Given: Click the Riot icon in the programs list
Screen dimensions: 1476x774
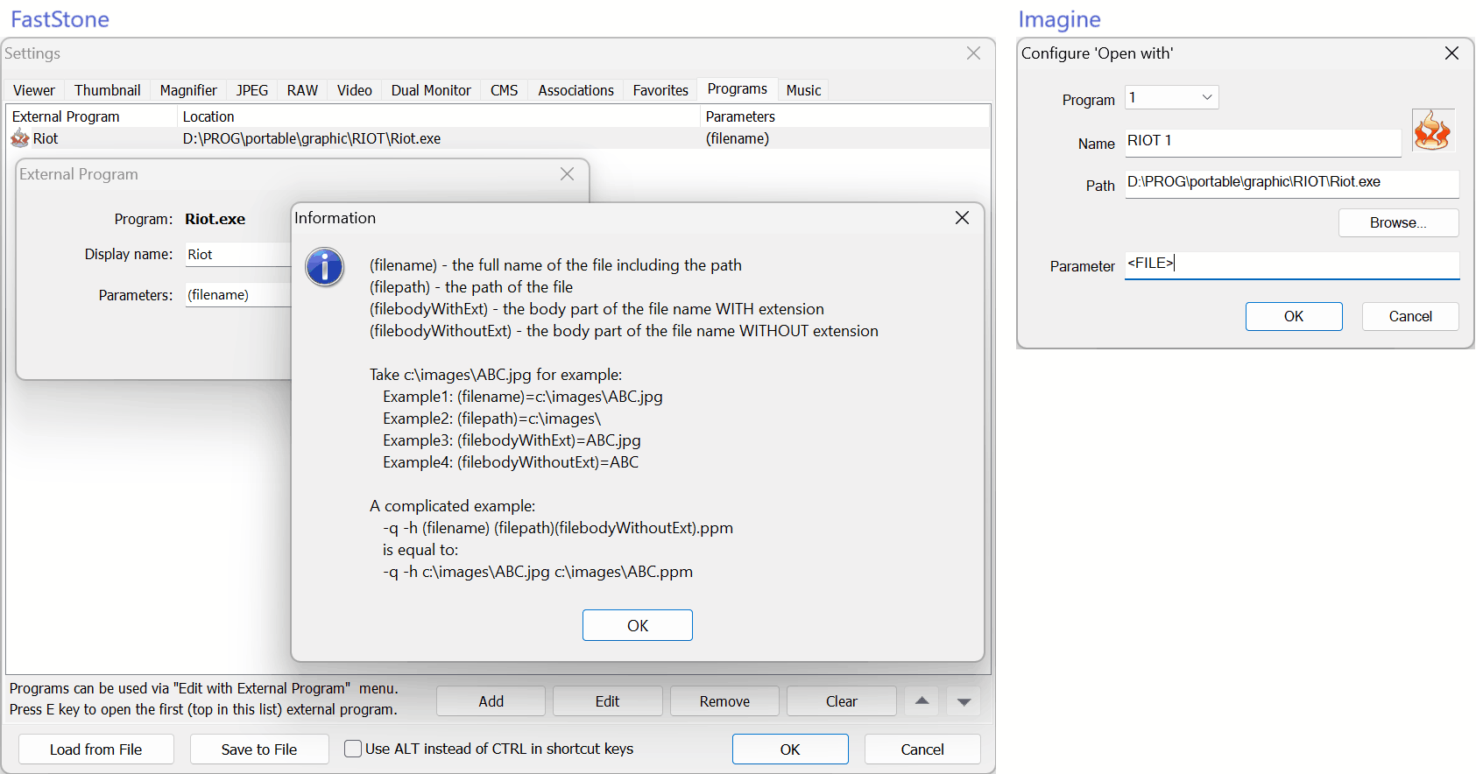Looking at the screenshot, I should point(20,138).
